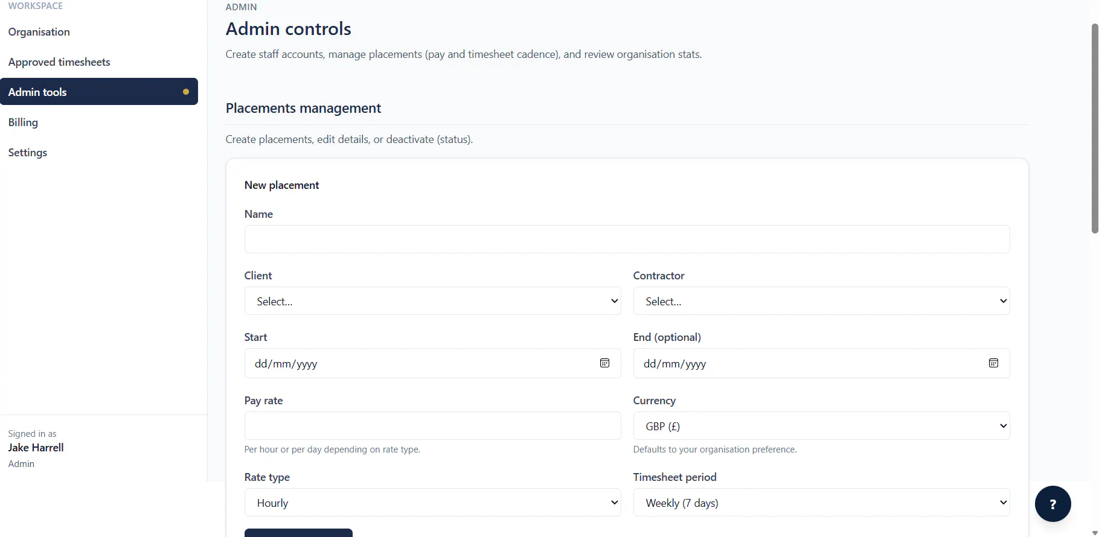1099x537 pixels.
Task: Click the yellow dot on Admin tools
Action: pyautogui.click(x=186, y=92)
